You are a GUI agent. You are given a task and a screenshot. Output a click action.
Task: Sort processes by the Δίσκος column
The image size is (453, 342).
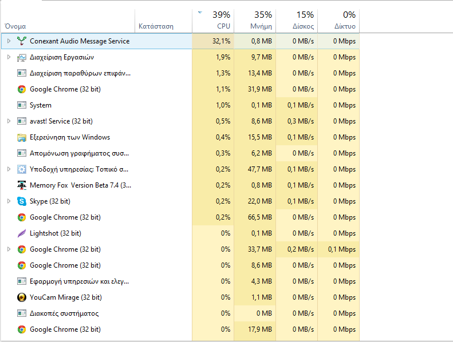[297, 21]
